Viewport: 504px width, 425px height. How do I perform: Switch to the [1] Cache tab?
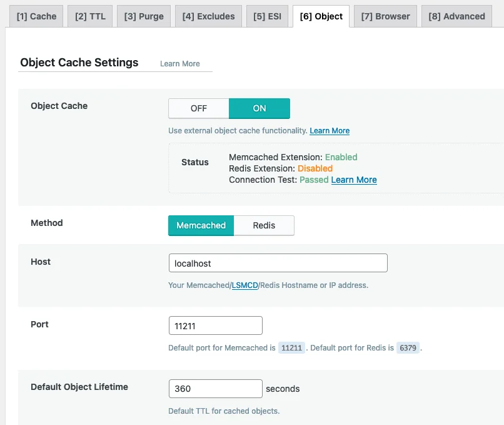click(36, 16)
